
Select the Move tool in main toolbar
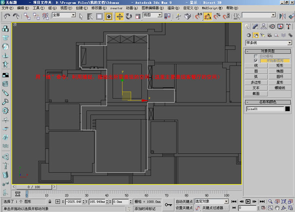coord(120,16)
